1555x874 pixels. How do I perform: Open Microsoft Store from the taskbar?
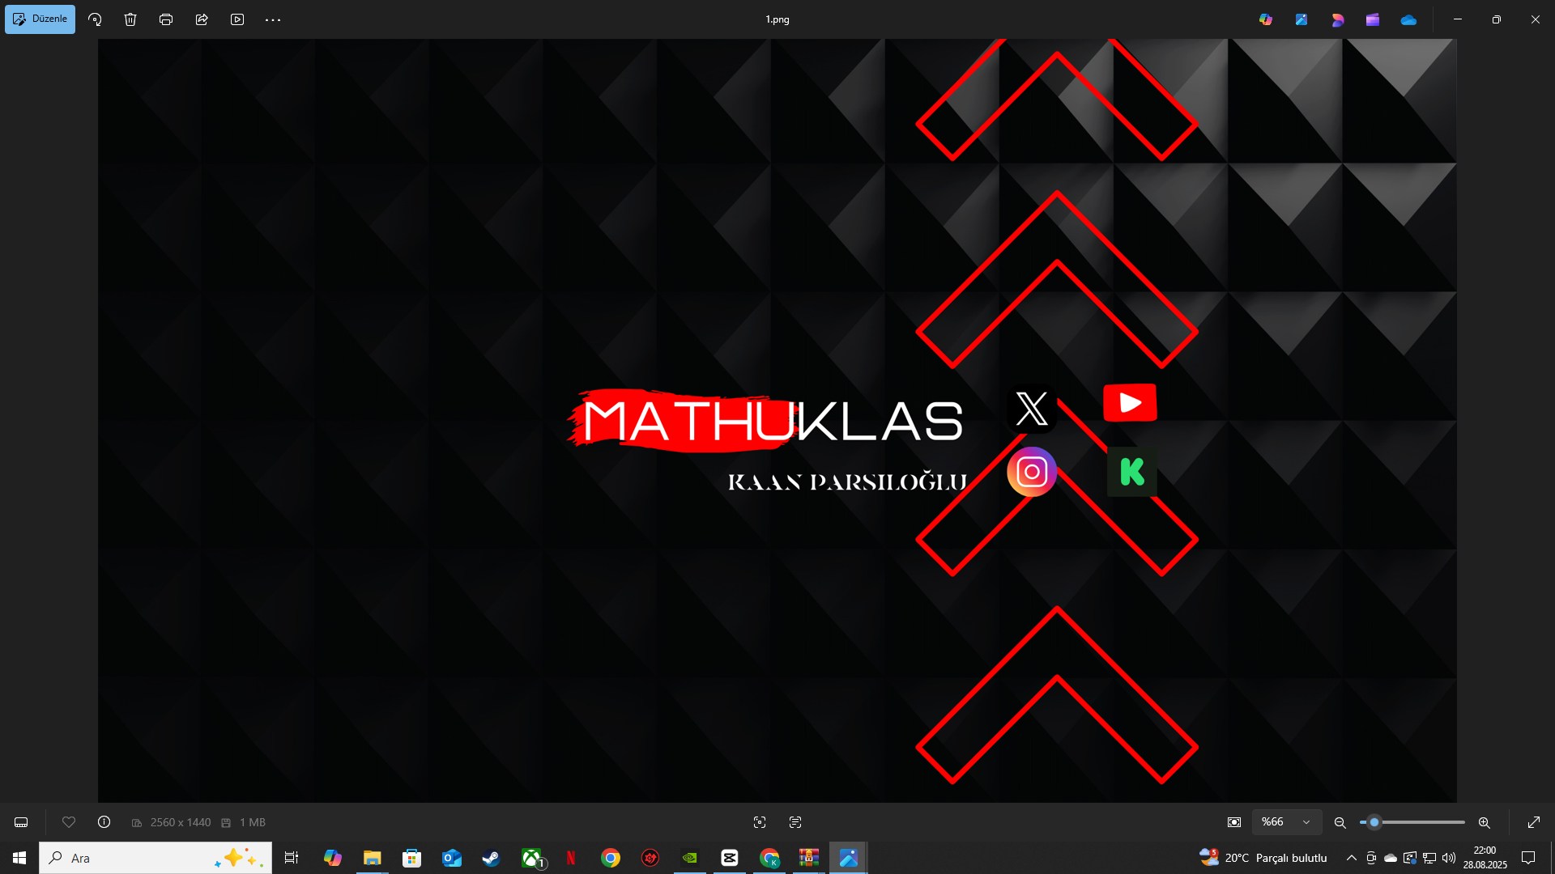(411, 858)
